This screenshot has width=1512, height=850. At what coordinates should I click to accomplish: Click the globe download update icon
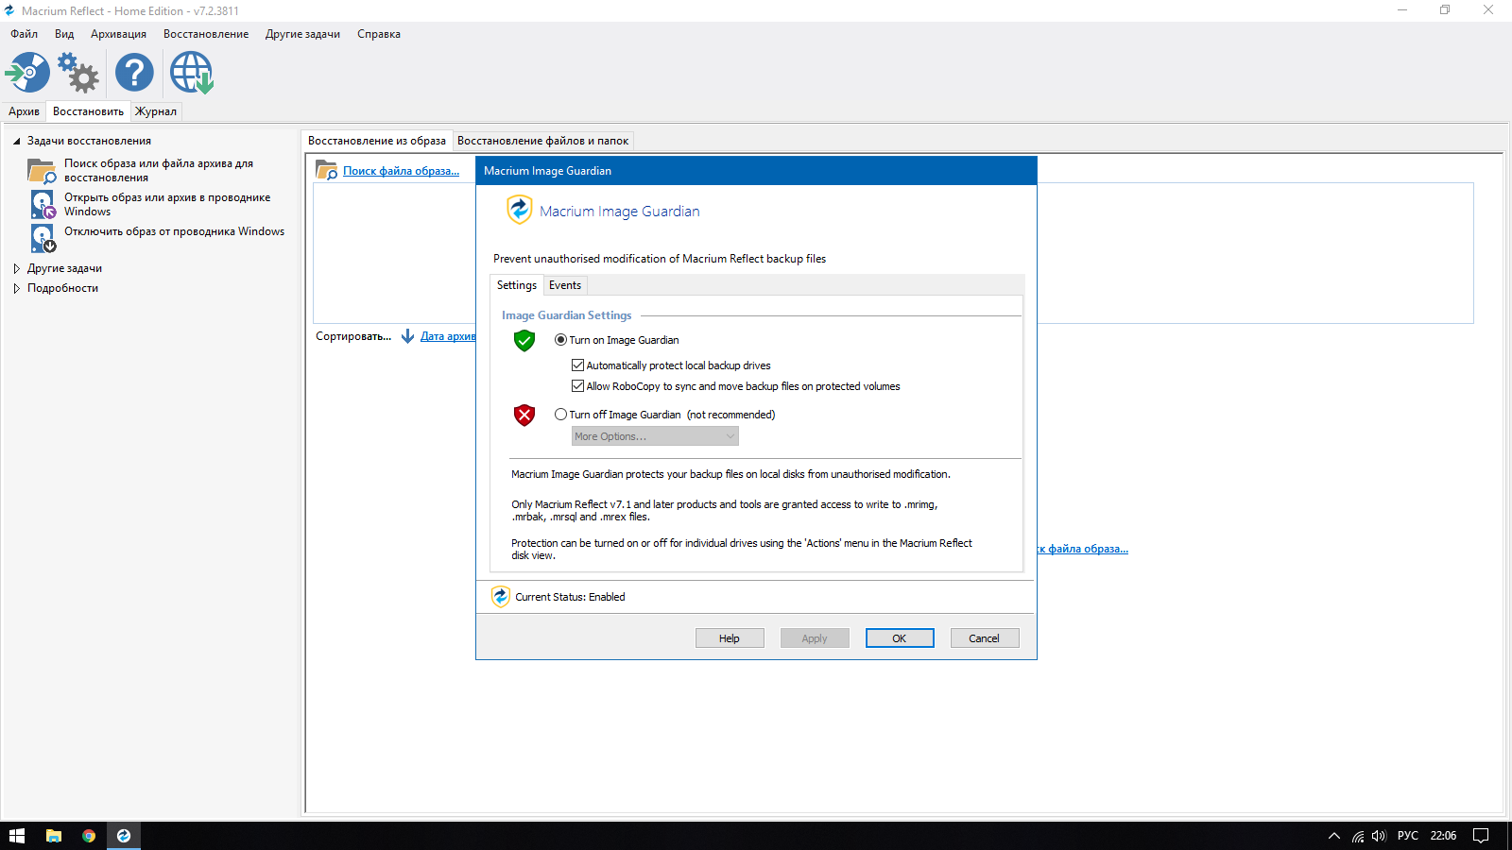(x=192, y=73)
